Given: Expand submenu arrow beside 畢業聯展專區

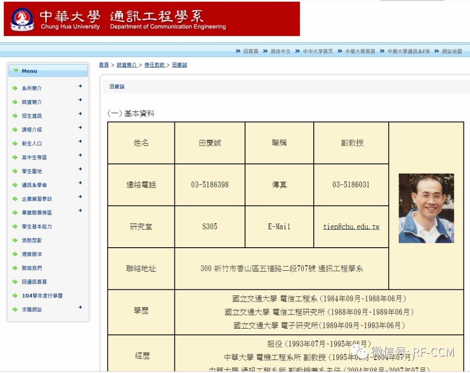Looking at the screenshot, I should tap(80, 211).
